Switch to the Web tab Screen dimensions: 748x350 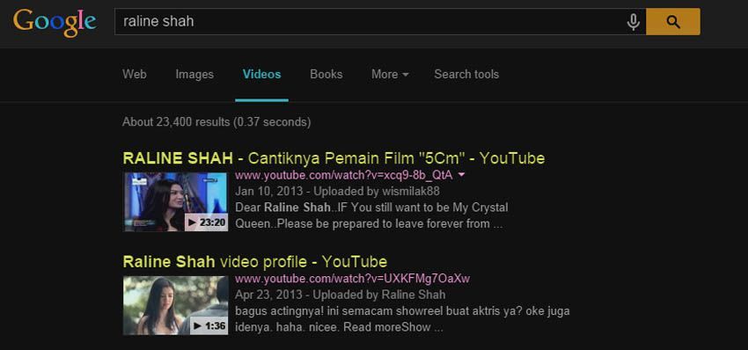click(x=135, y=75)
